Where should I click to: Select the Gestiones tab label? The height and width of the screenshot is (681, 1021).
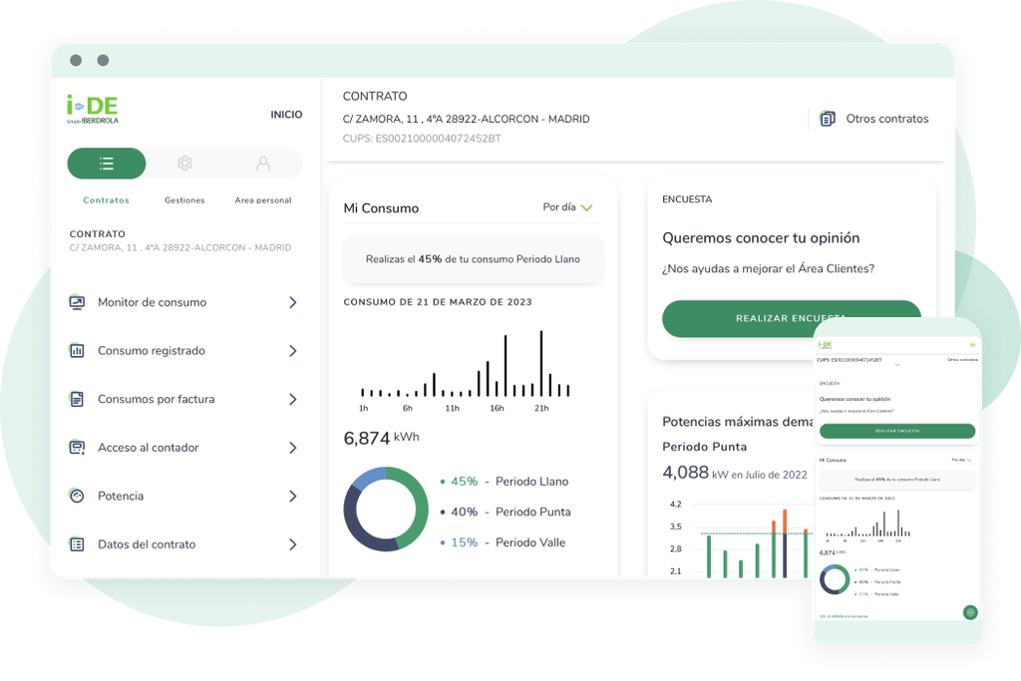point(184,200)
